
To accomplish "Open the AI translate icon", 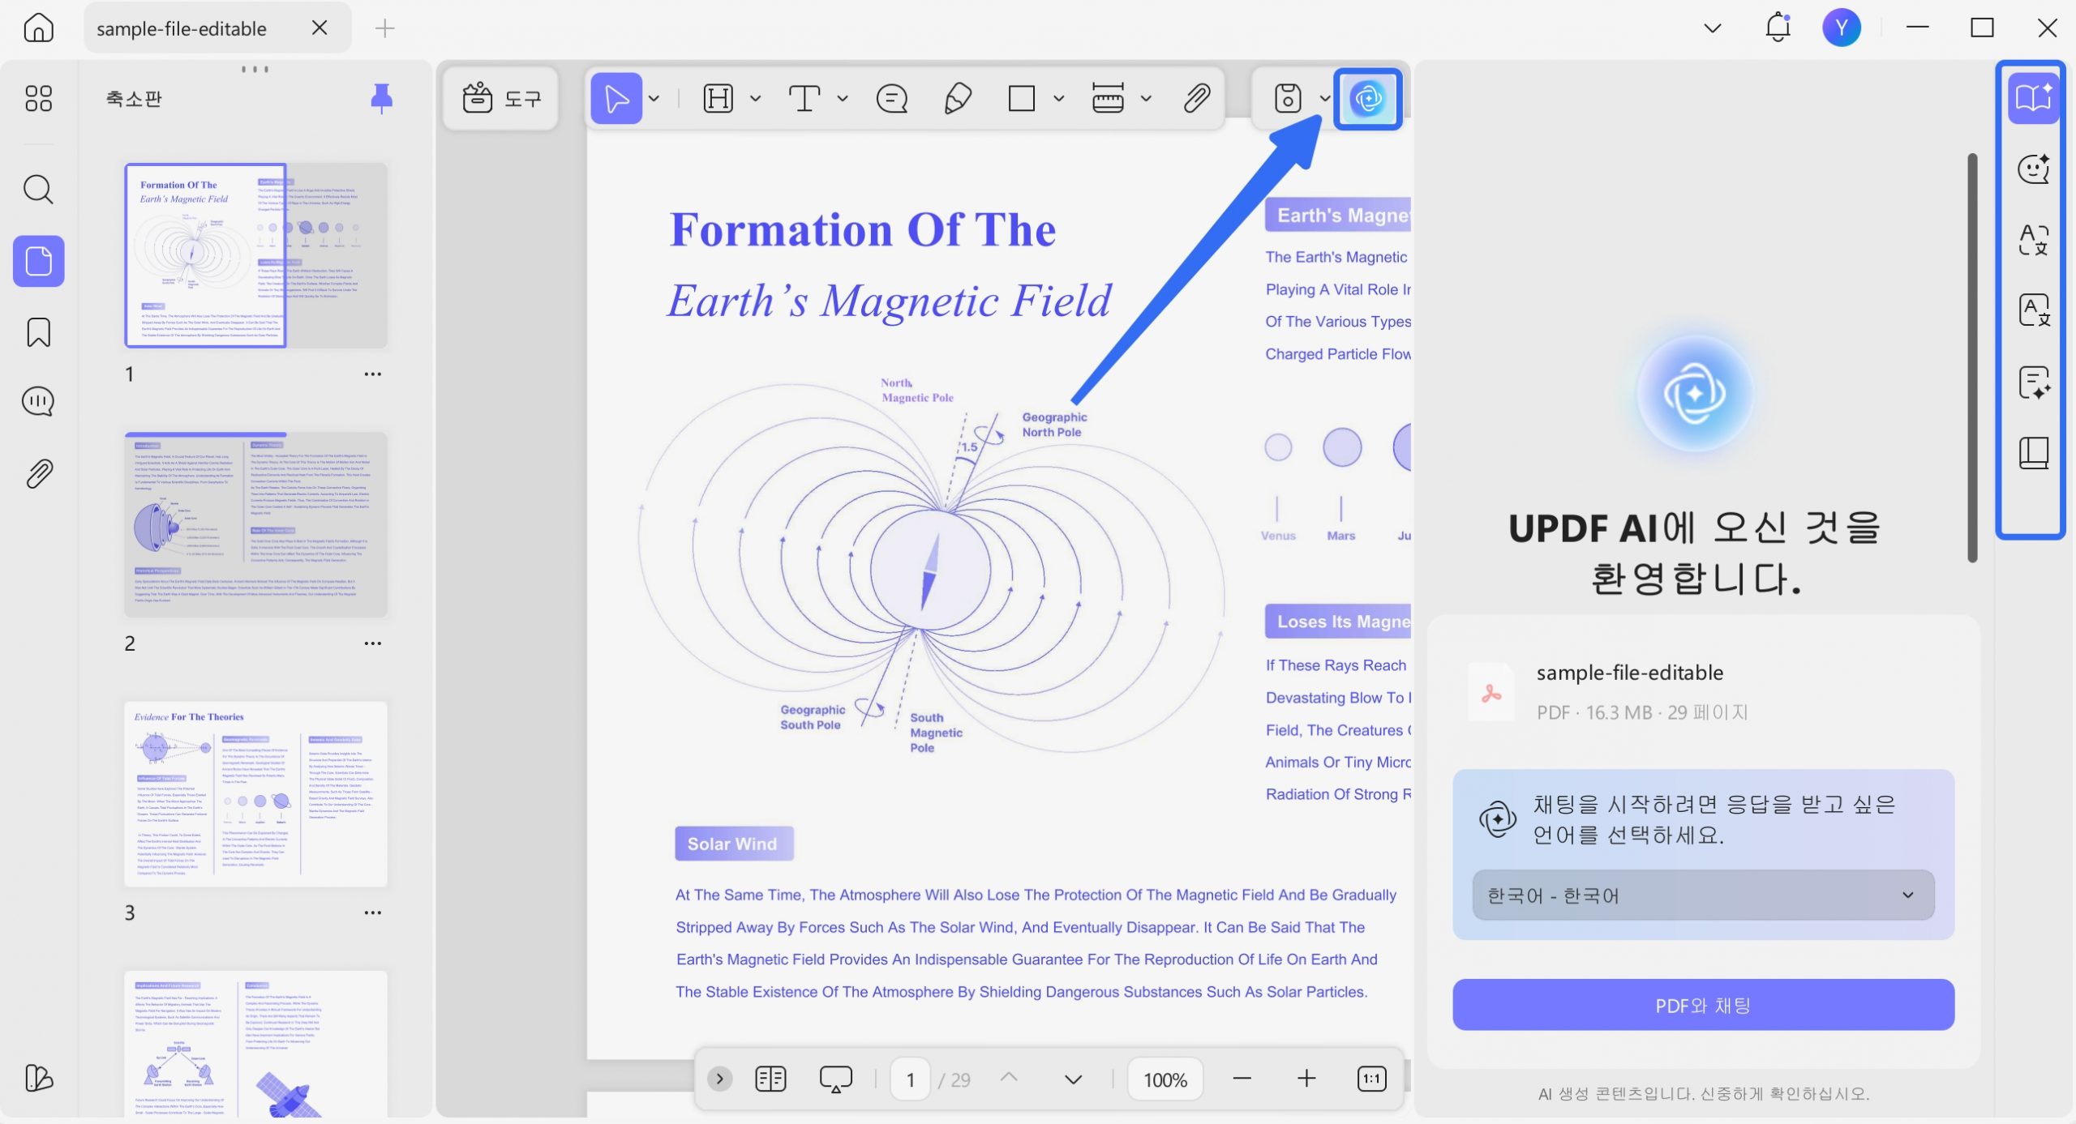I will click(x=2033, y=240).
